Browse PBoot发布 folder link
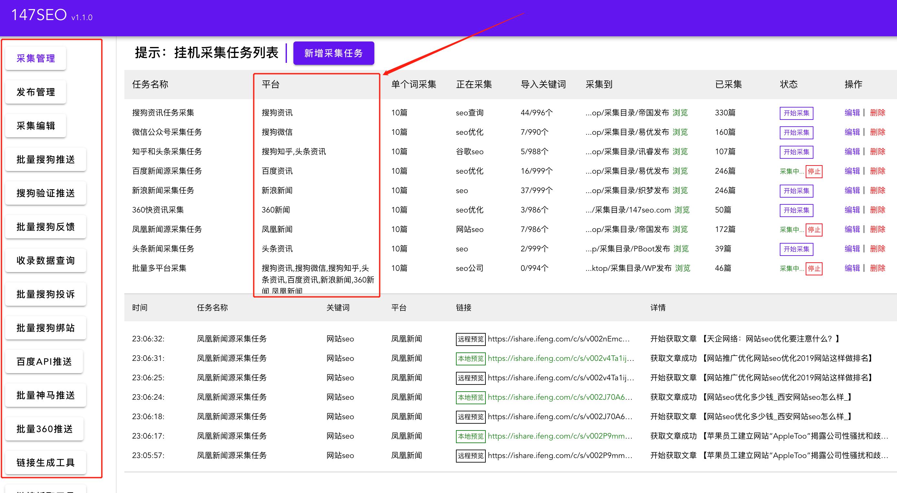Viewport: 897px width, 493px height. tap(681, 249)
